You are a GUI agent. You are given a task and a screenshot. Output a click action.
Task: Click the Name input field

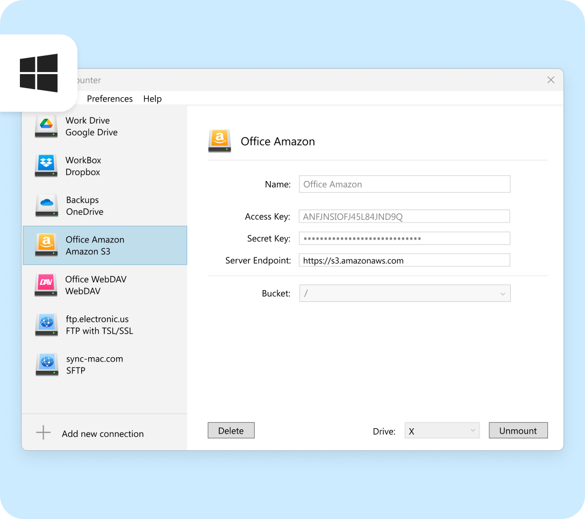point(404,184)
